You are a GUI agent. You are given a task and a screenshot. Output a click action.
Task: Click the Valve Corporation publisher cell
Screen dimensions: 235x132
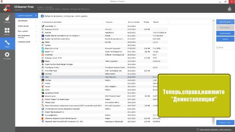[x=111, y=61]
